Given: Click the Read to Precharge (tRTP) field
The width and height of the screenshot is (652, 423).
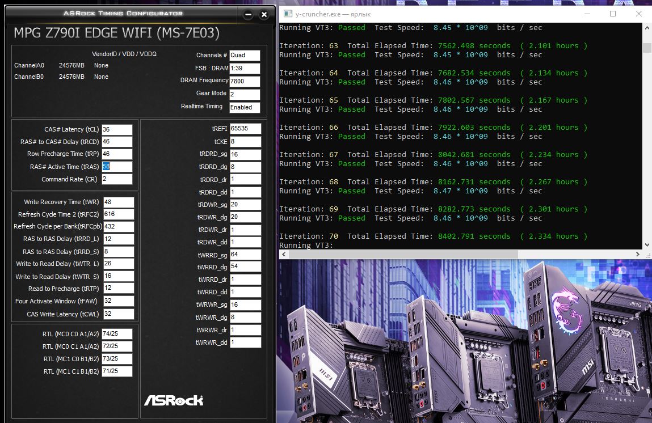Looking at the screenshot, I should click(119, 288).
